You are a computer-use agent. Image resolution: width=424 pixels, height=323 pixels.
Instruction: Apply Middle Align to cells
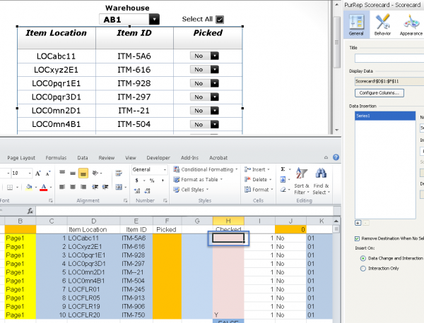73,173
